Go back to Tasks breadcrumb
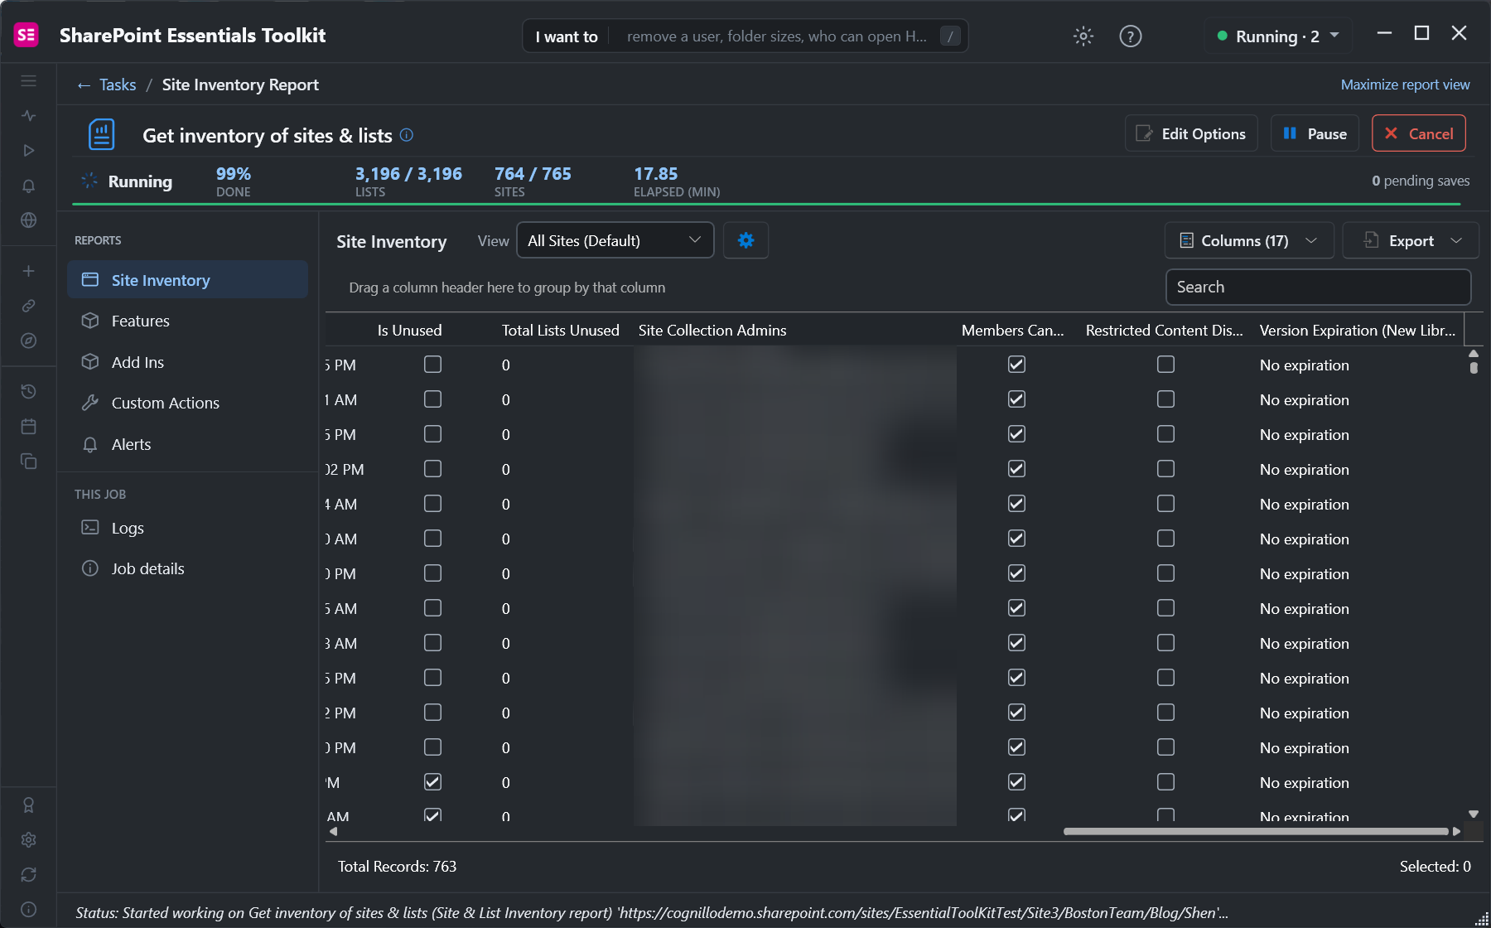 tap(118, 85)
